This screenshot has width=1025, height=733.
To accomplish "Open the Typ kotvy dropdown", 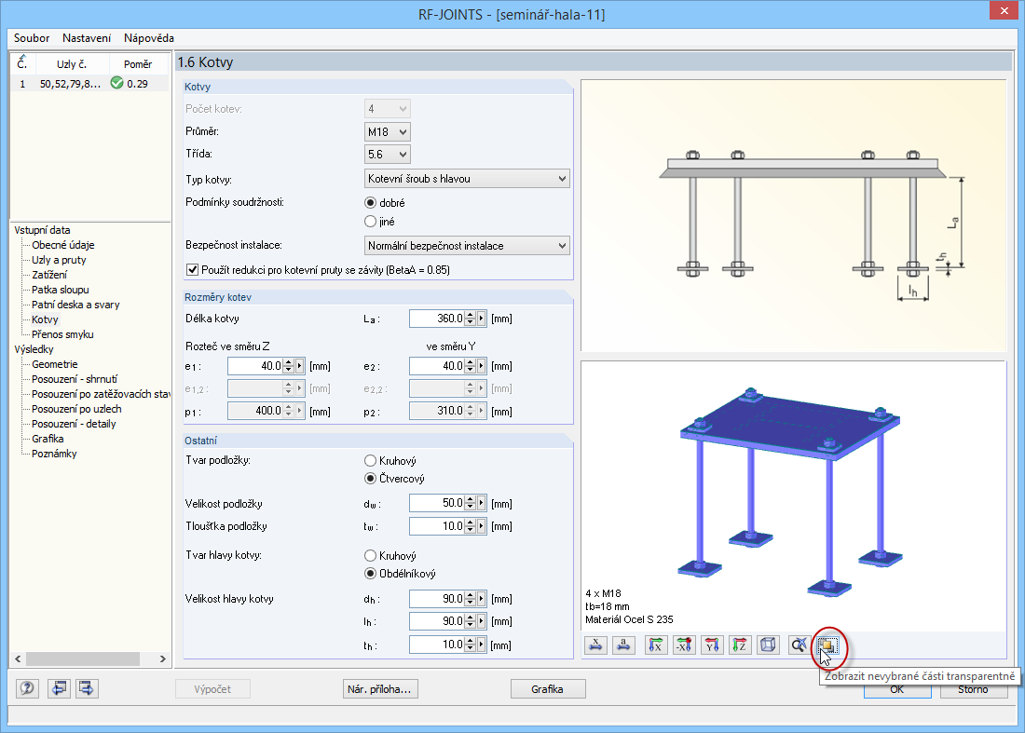I will [467, 179].
